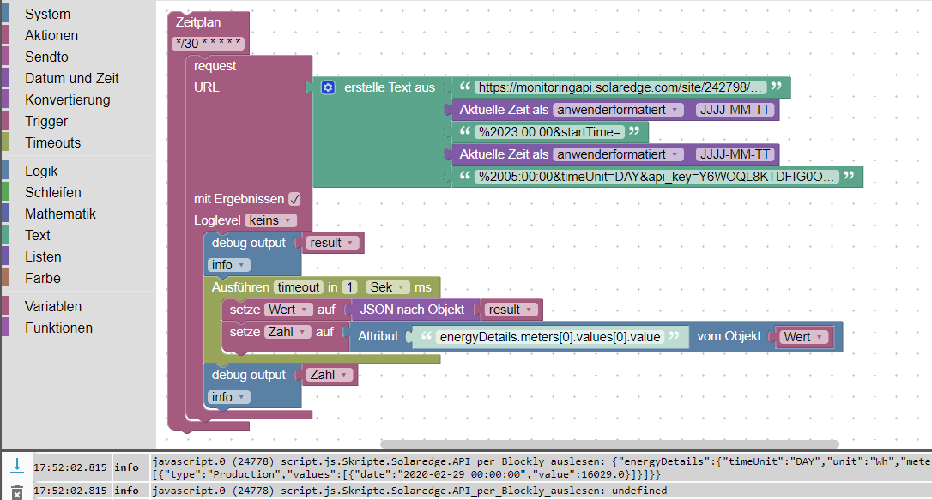Click the log download arrow icon
The height and width of the screenshot is (500, 932).
(x=17, y=466)
